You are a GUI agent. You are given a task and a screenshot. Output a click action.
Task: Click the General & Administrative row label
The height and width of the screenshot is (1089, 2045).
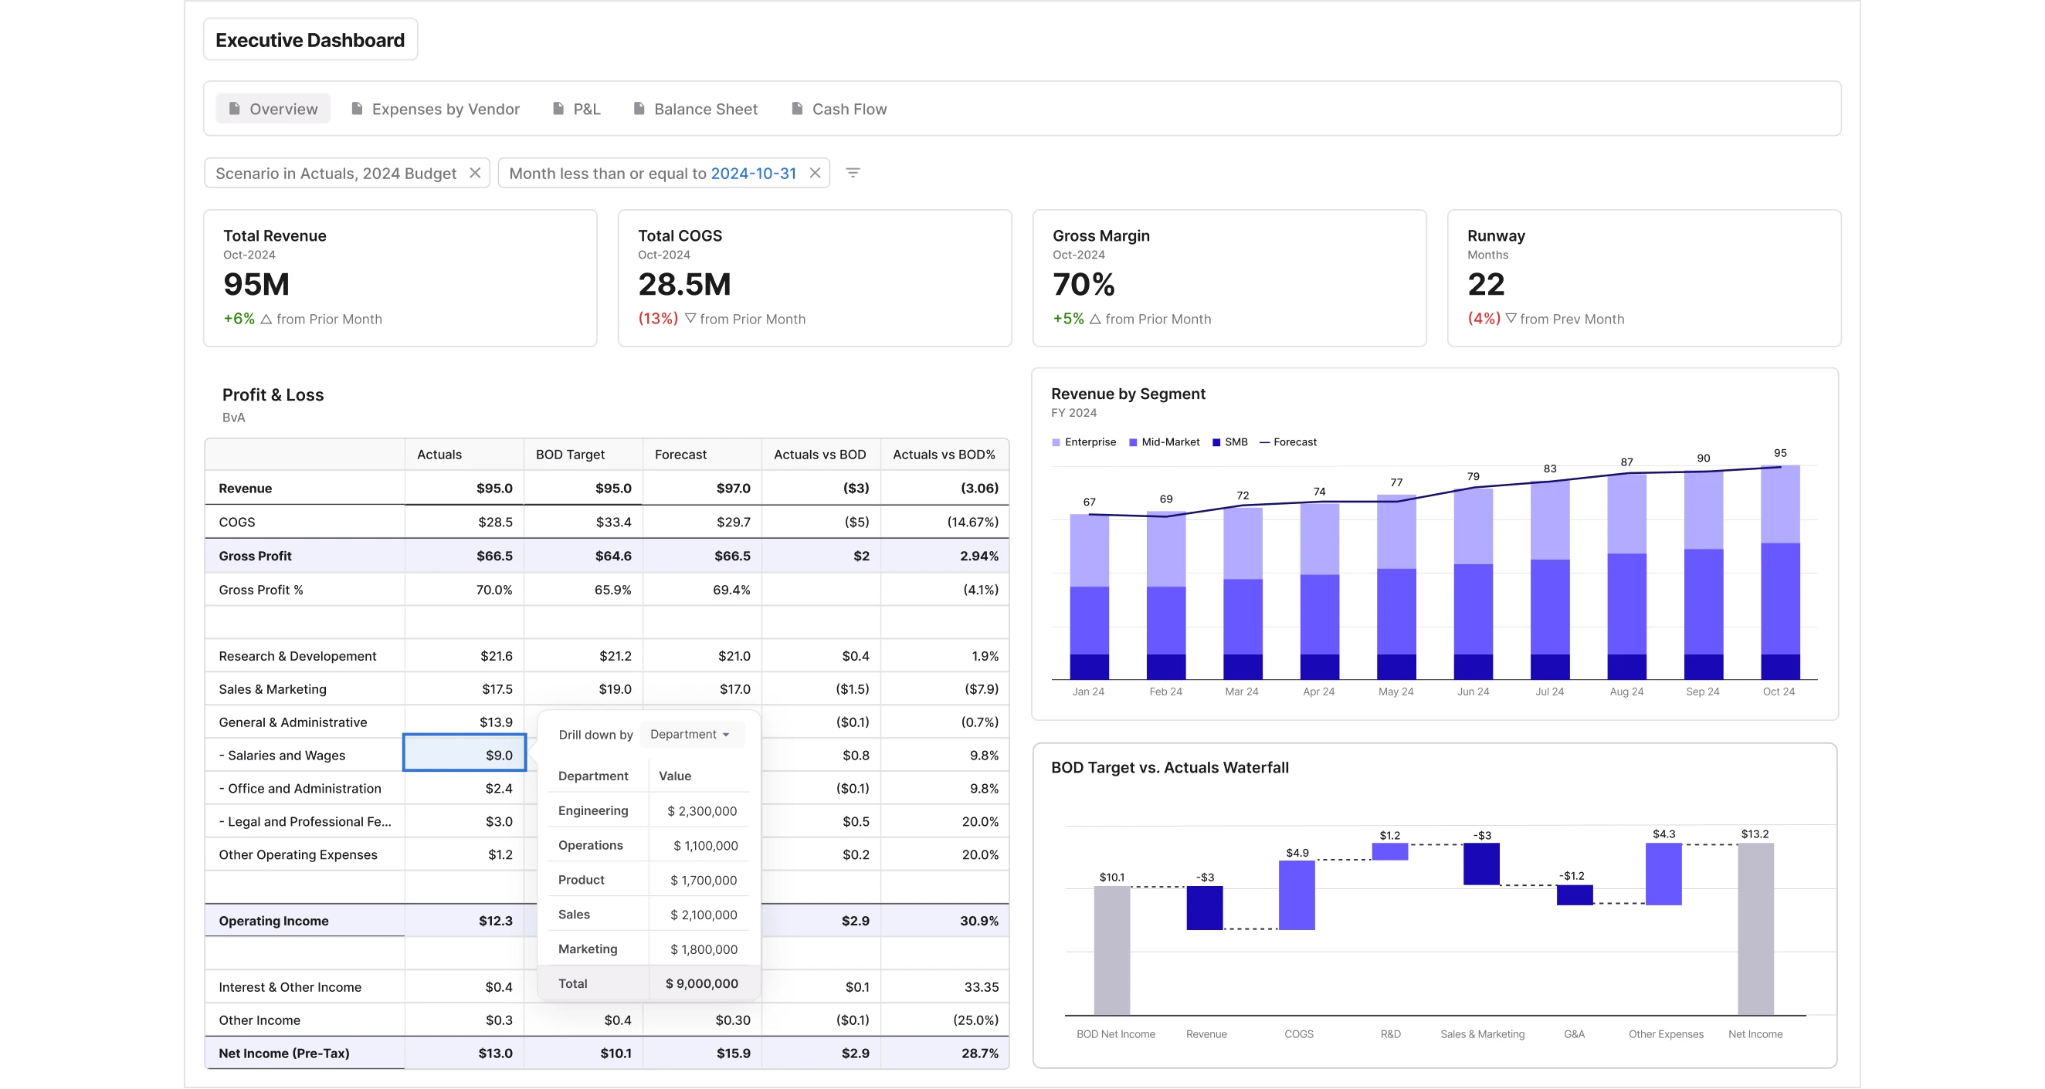tap(293, 722)
